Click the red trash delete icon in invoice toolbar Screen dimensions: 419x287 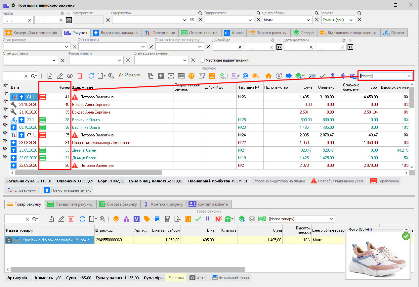point(80,76)
